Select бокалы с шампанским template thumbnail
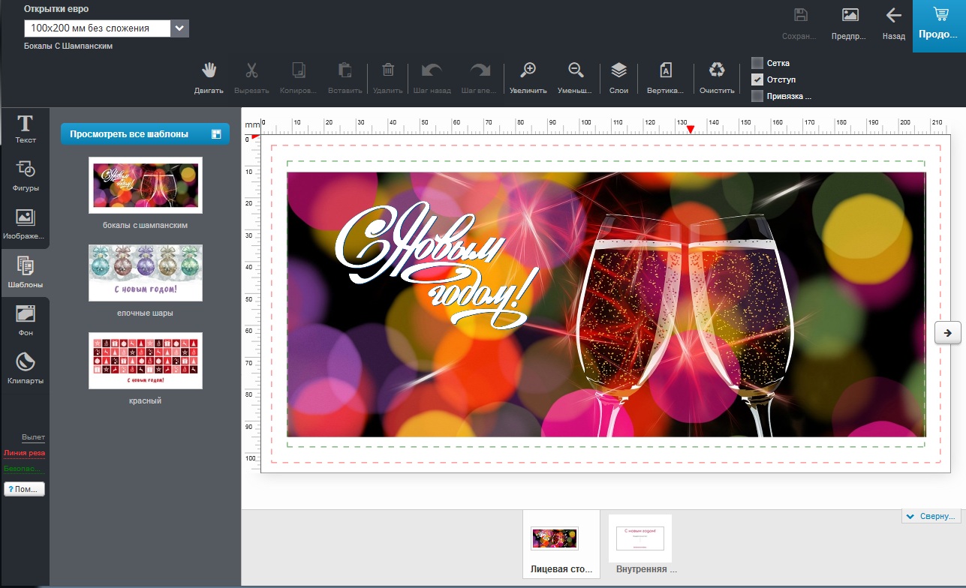 [x=146, y=185]
